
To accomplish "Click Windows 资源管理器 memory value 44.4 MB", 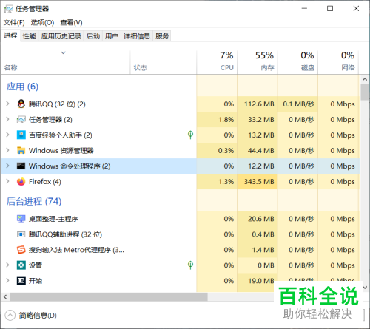I will pos(261,151).
